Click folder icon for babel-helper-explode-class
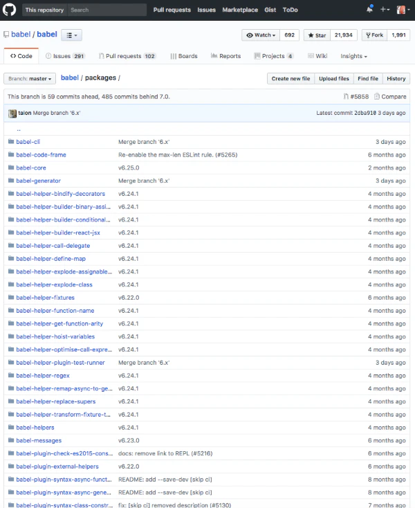415x508 pixels. tap(11, 284)
